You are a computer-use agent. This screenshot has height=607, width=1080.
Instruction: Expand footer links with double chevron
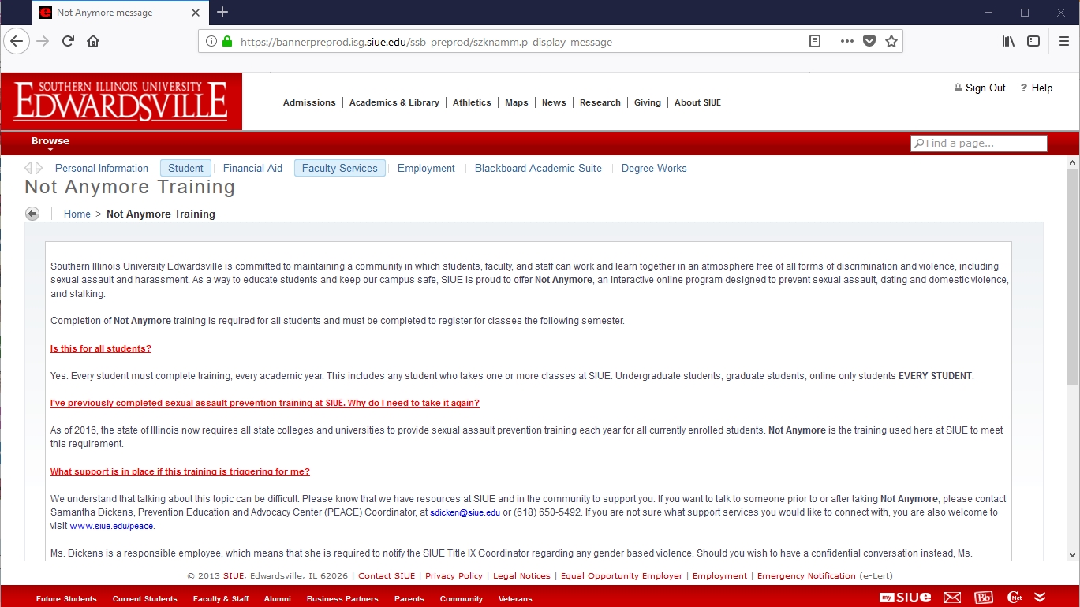(1040, 598)
